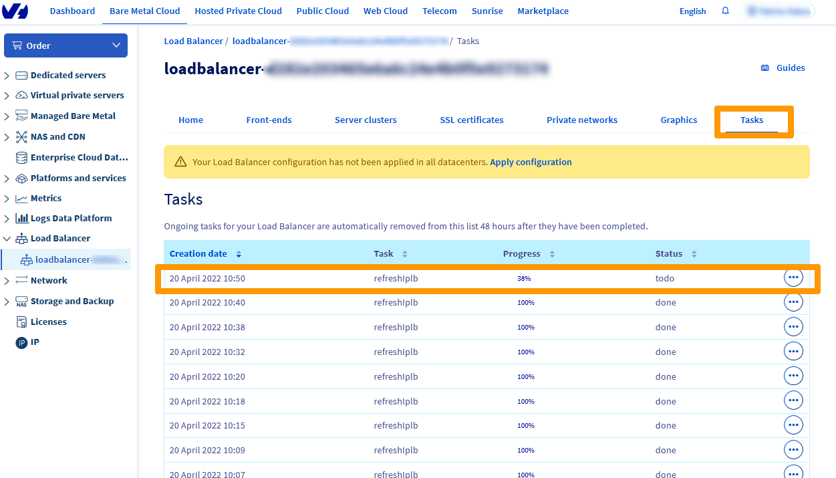Expand the Network sidebar section
Screen dimensions: 836x478
tap(8, 280)
